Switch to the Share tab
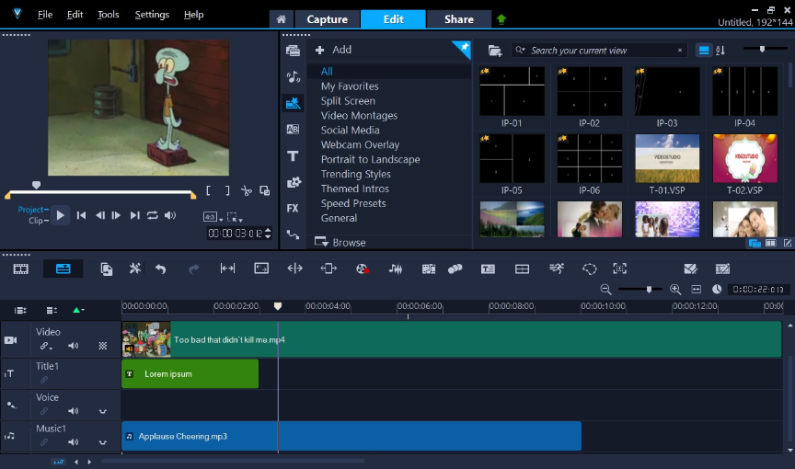Screen dimensions: 795x469 pos(459,19)
